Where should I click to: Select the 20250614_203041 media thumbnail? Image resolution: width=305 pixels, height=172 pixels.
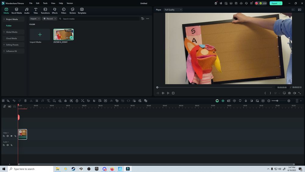tap(63, 35)
